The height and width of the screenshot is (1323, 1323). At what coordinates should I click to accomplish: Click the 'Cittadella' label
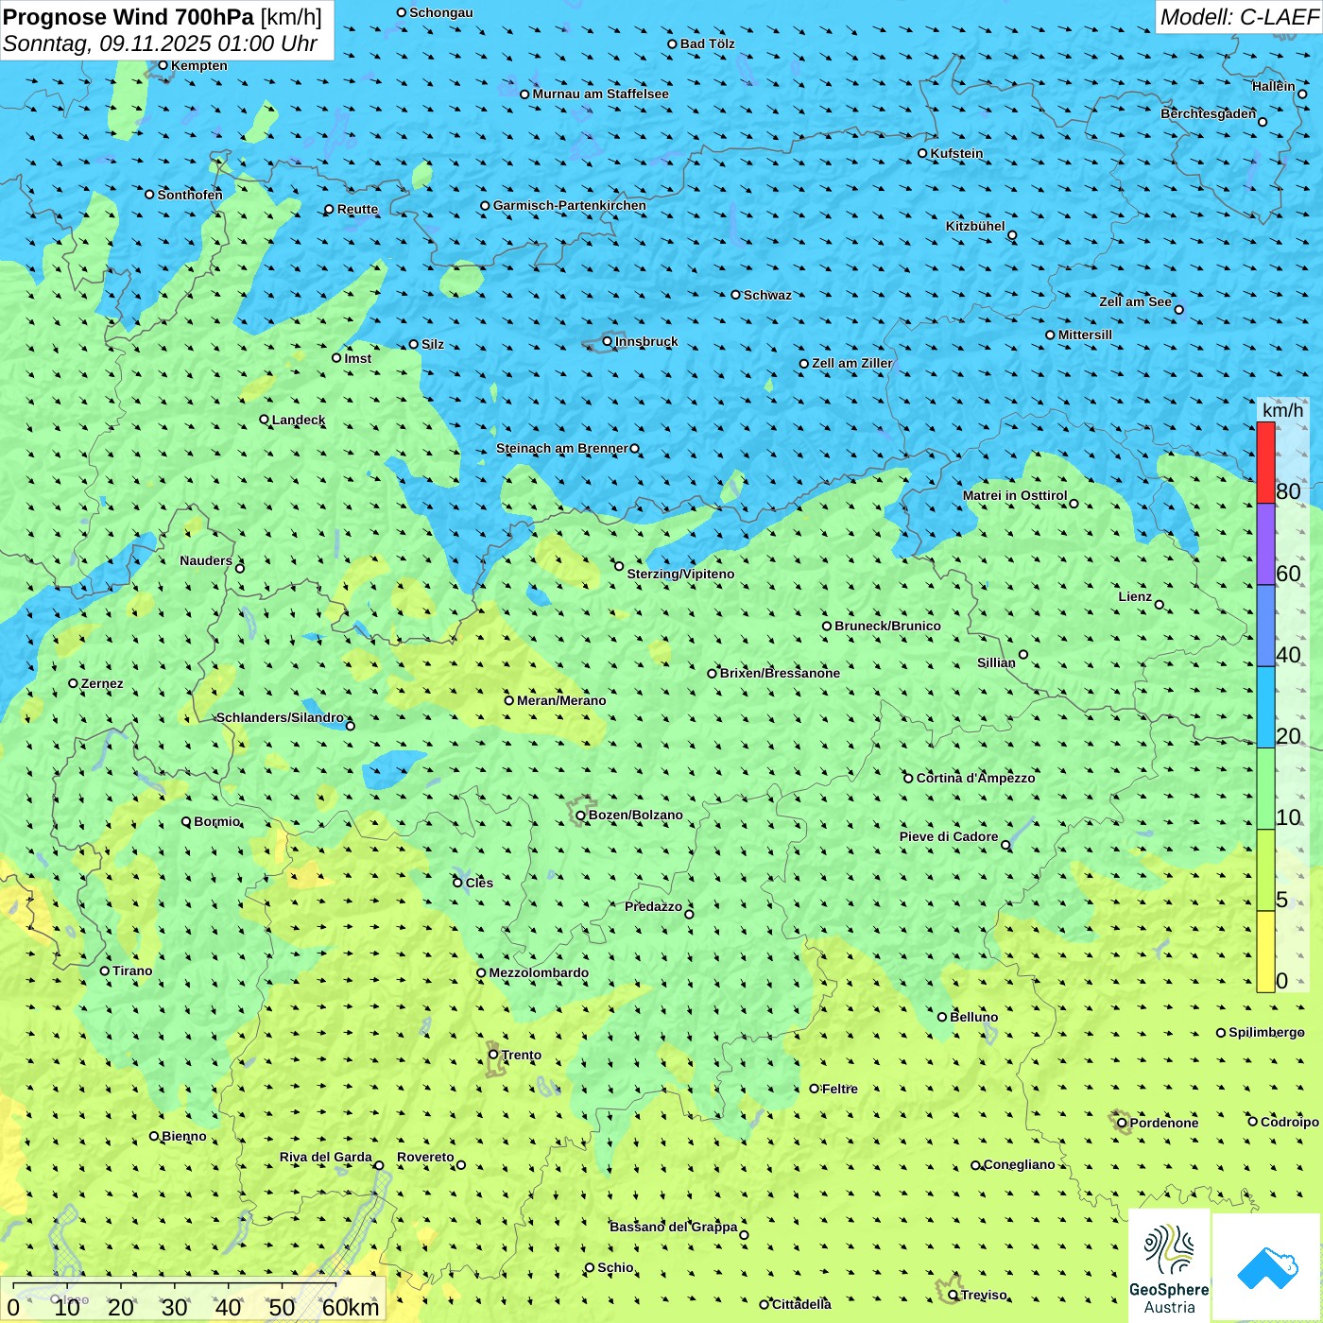(x=801, y=1304)
